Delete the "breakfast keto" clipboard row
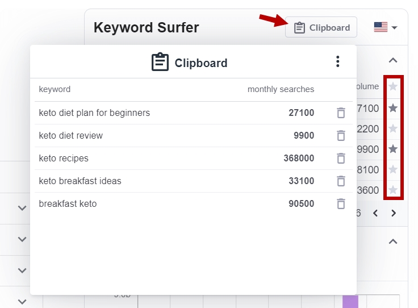This screenshot has height=308, width=418. (341, 203)
